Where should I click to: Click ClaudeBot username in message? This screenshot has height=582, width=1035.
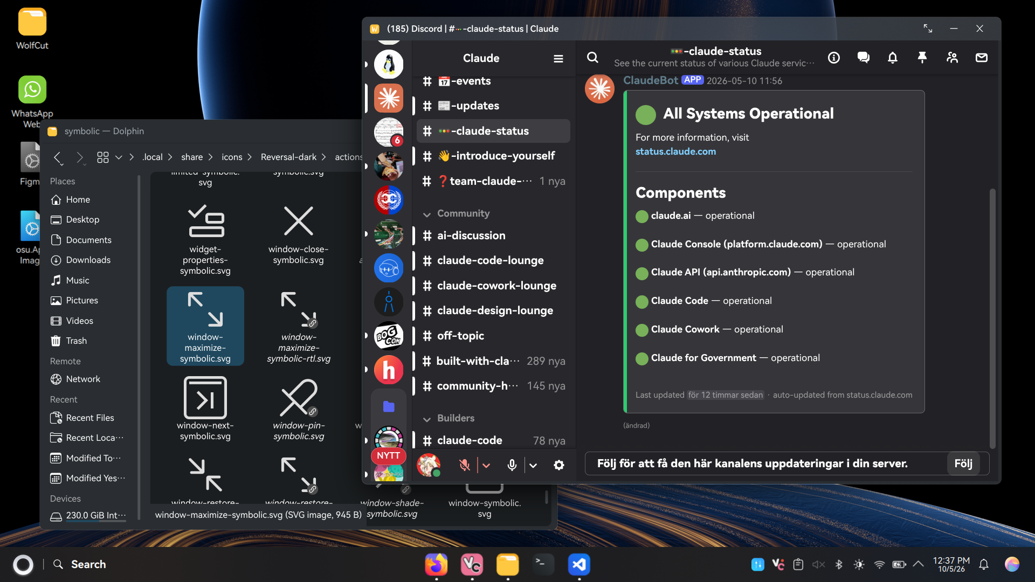[651, 80]
